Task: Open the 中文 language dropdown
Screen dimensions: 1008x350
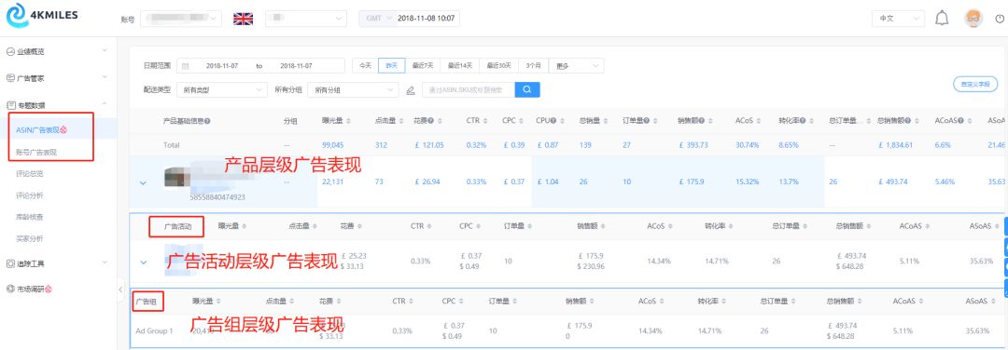Action: click(898, 19)
